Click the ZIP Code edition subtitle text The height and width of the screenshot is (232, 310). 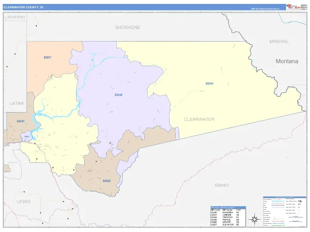265,9
